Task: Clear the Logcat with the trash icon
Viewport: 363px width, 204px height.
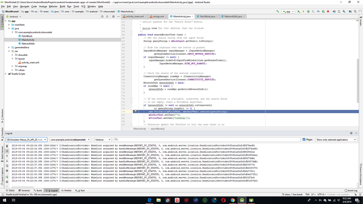Action: (7, 146)
